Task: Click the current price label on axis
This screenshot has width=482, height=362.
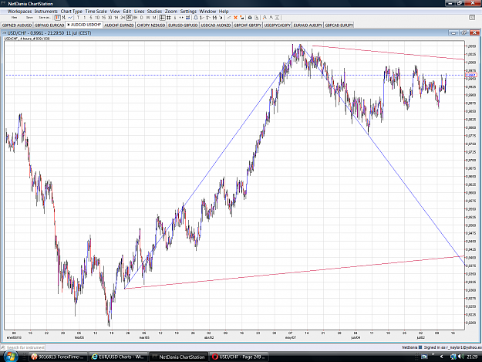Action: 470,75
